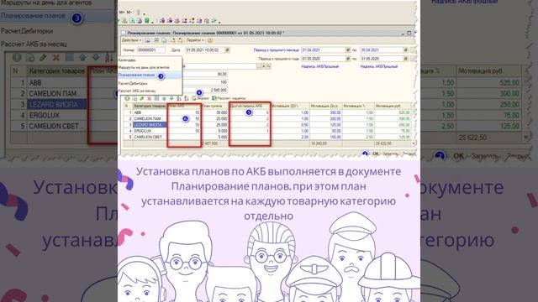Select Планирование планов menu entry

click(150, 75)
